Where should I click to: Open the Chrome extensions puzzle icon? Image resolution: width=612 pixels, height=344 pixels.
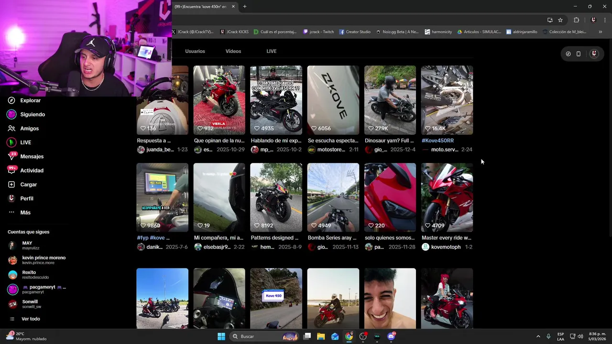576,20
